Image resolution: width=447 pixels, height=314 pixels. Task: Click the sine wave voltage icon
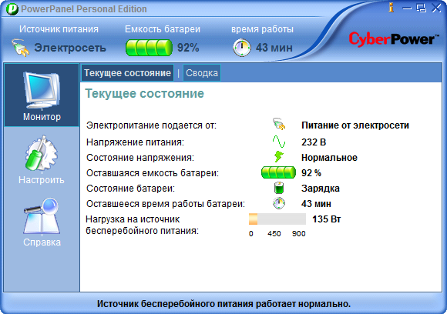click(278, 142)
